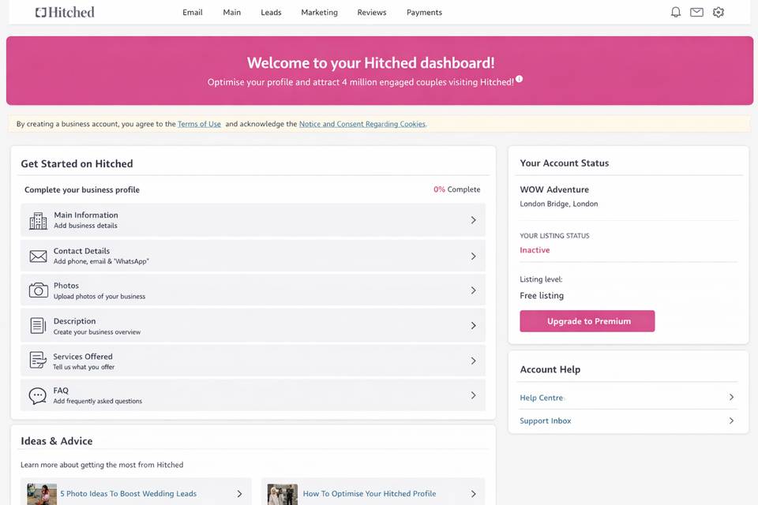Image resolution: width=758 pixels, height=505 pixels.
Task: Click the Photos camera icon
Action: coord(38,290)
